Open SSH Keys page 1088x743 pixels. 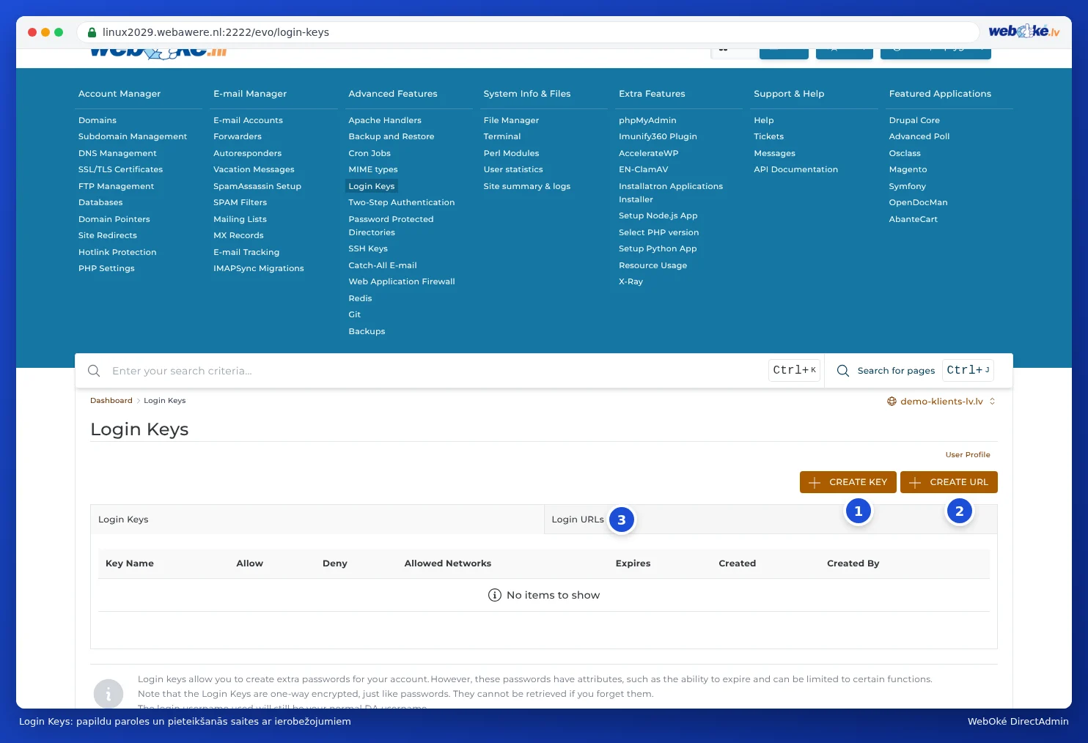point(368,248)
